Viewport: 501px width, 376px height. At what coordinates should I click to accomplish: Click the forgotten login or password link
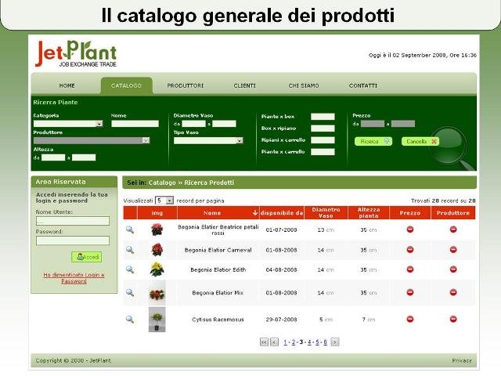74,278
